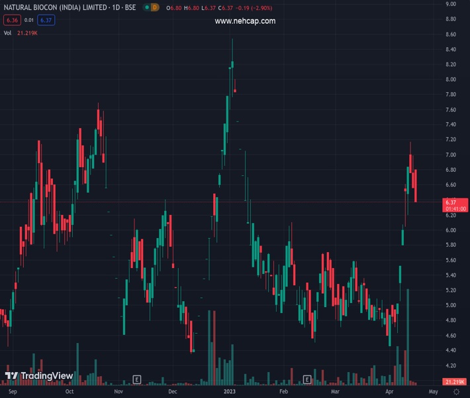
Task: Open the www.nehcap.com watermark link
Action: pos(245,21)
